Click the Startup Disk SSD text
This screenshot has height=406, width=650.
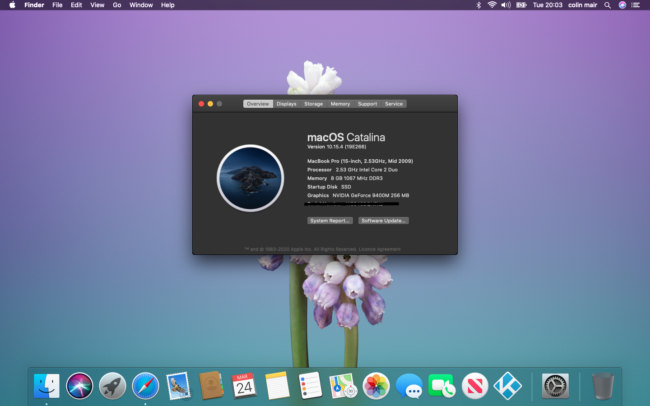(329, 187)
